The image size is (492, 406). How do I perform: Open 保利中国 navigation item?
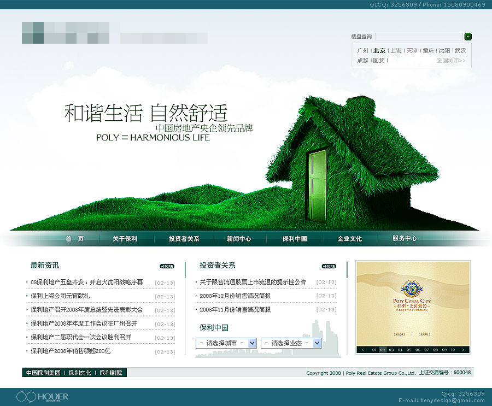pos(295,239)
